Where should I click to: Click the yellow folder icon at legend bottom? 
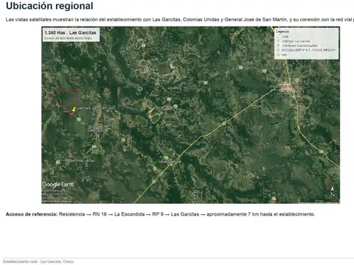coord(279,54)
